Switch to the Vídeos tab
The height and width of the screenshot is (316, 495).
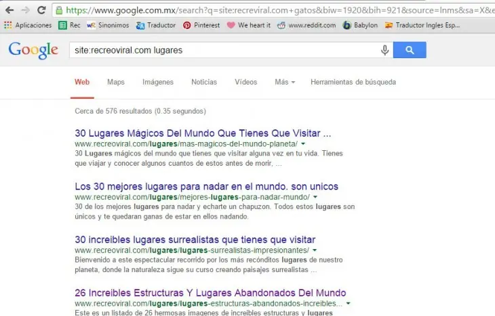point(246,83)
